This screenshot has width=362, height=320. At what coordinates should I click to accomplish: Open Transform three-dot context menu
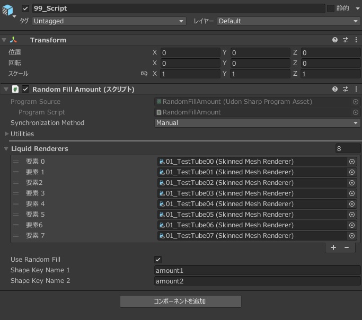coord(356,40)
